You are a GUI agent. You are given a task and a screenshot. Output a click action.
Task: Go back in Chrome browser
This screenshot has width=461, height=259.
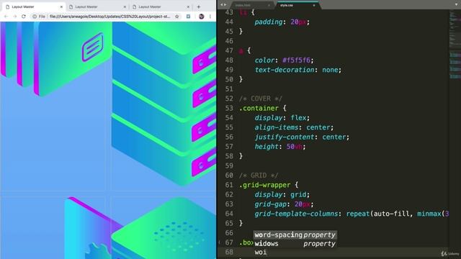[6, 17]
